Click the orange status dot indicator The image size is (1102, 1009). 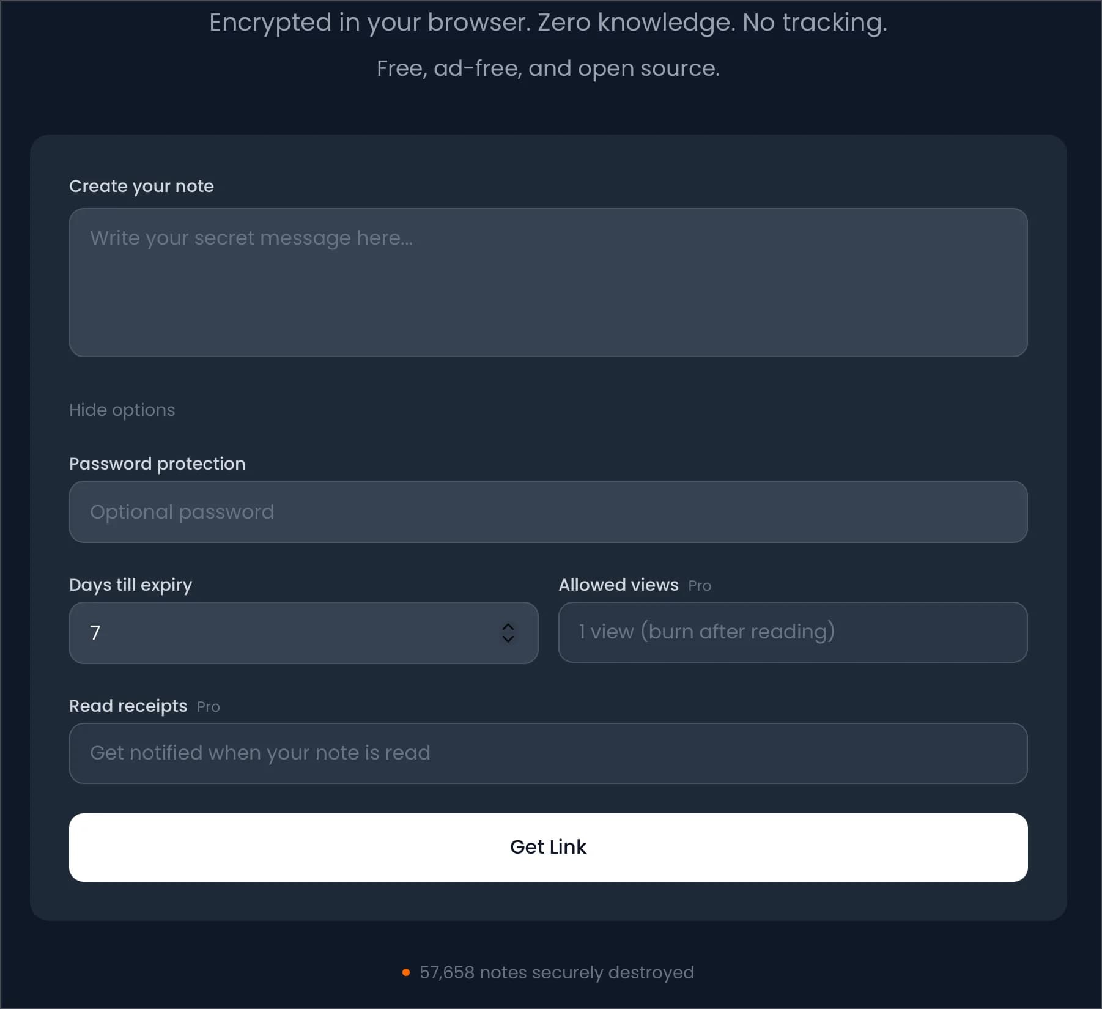click(405, 972)
